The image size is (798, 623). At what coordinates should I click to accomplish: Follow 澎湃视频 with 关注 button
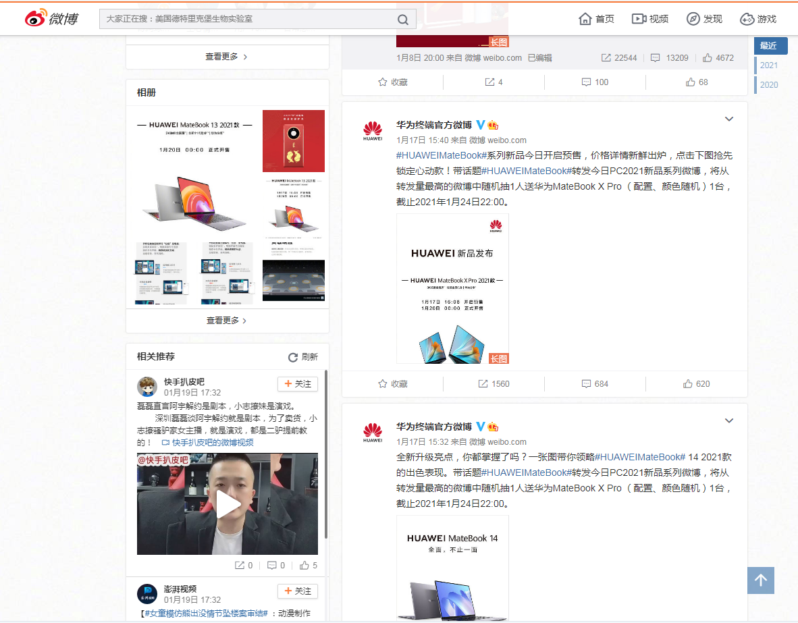(x=298, y=591)
